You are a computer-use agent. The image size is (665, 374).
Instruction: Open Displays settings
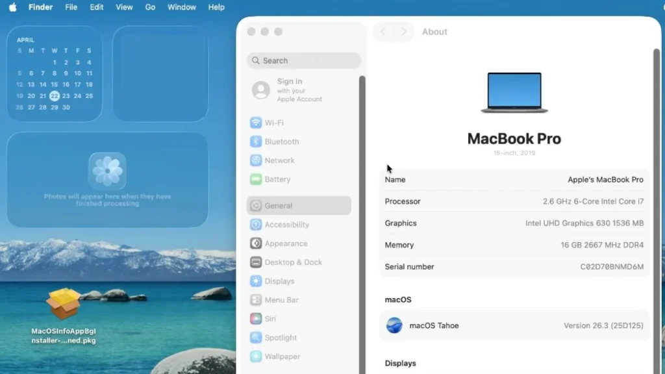point(282,280)
